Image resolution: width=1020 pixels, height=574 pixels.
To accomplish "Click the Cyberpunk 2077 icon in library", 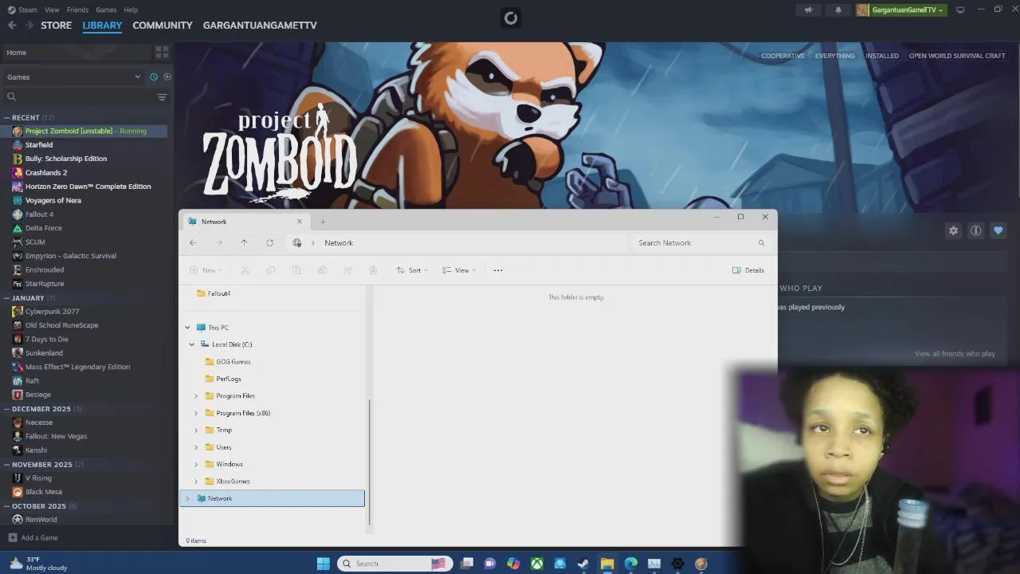I will (18, 312).
